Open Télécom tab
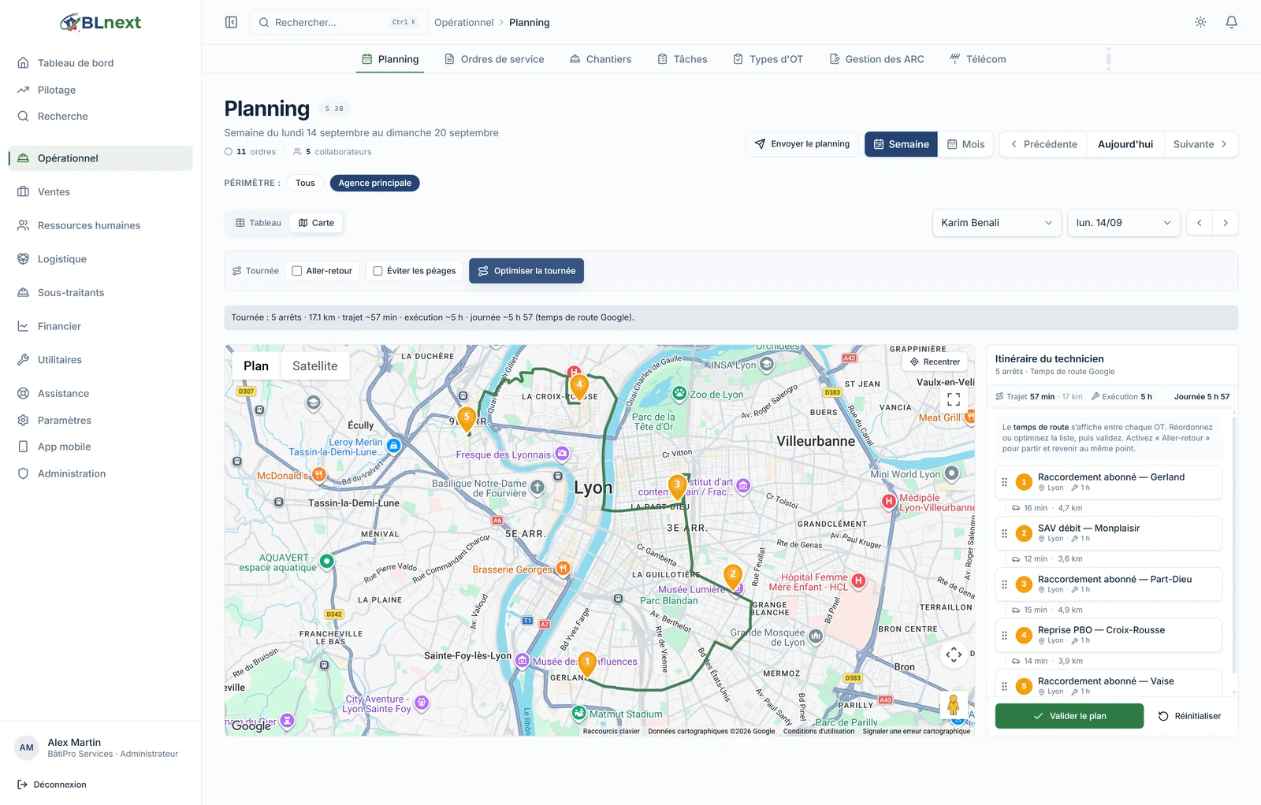Viewport: 1261px width, 805px height. tap(978, 59)
